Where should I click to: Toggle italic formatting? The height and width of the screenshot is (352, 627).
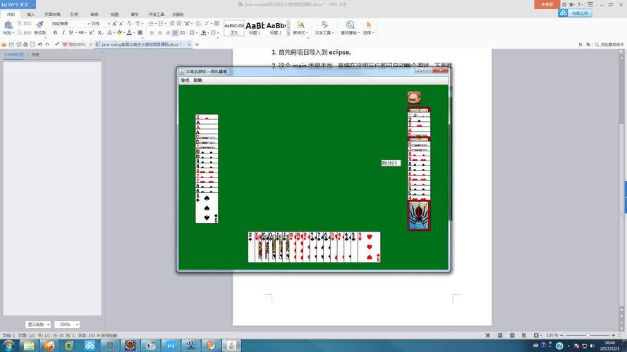[x=63, y=32]
